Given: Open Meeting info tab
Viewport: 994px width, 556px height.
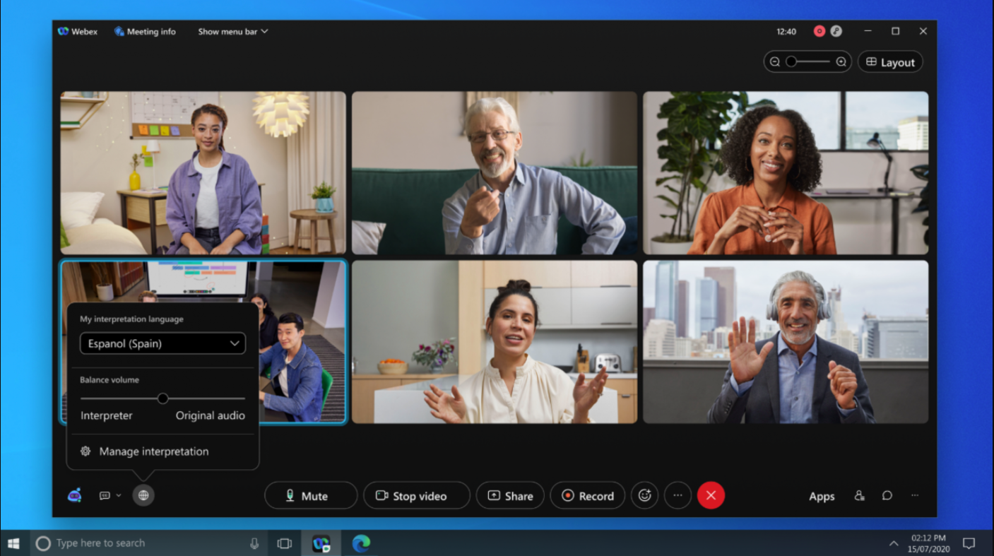Looking at the screenshot, I should pyautogui.click(x=145, y=32).
